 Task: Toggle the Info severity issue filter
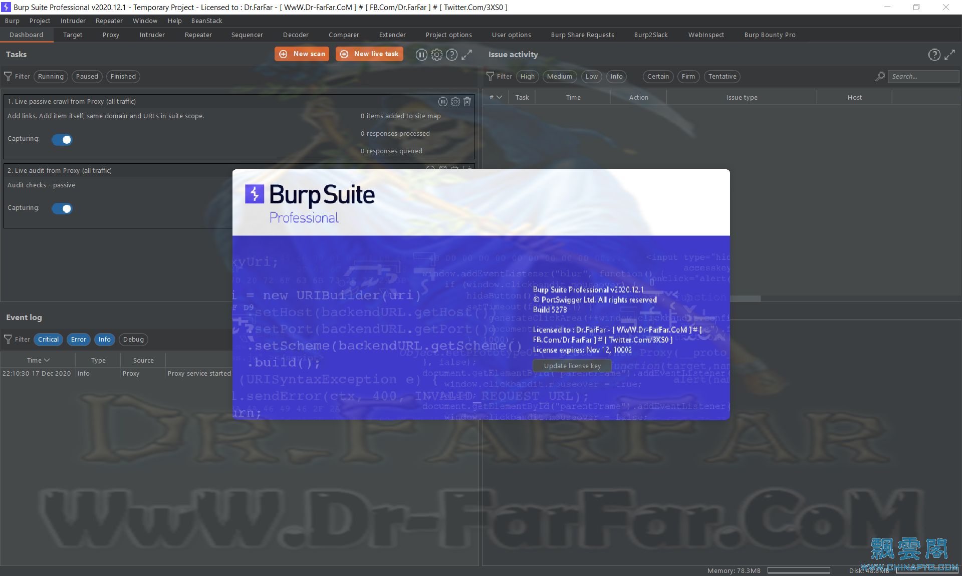[x=616, y=77]
